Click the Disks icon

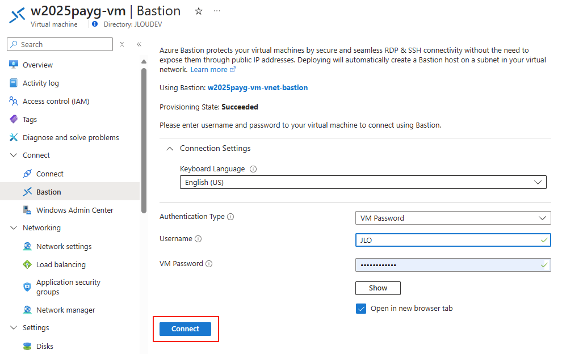pyautogui.click(x=27, y=346)
